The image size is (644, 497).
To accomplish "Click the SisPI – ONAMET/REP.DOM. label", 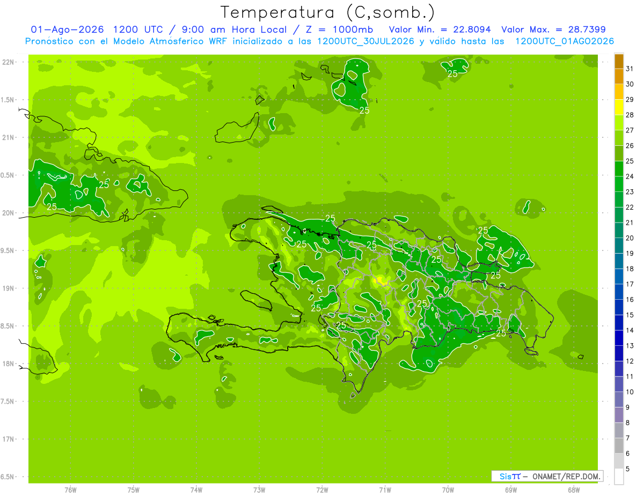I will (x=547, y=476).
